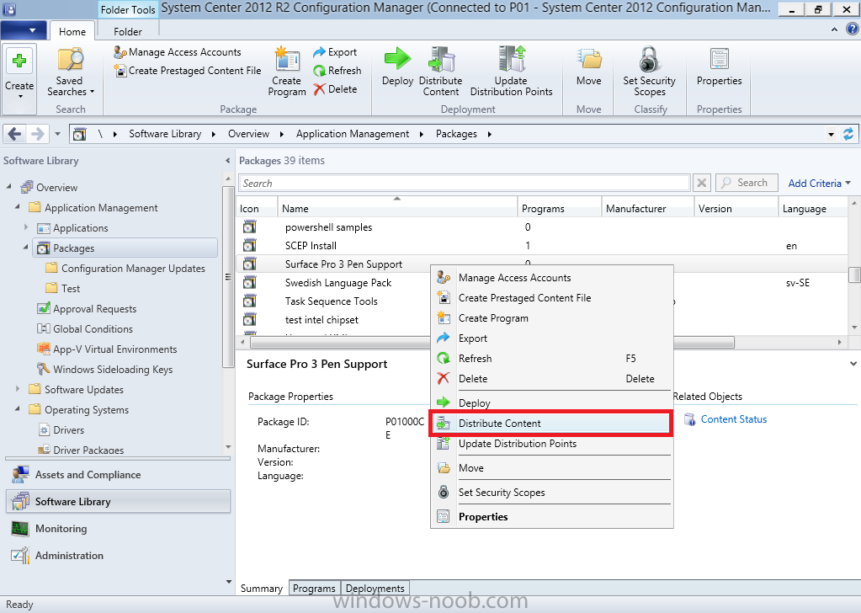Open the Administration workspace
Image resolution: width=861 pixels, height=613 pixels.
click(118, 556)
